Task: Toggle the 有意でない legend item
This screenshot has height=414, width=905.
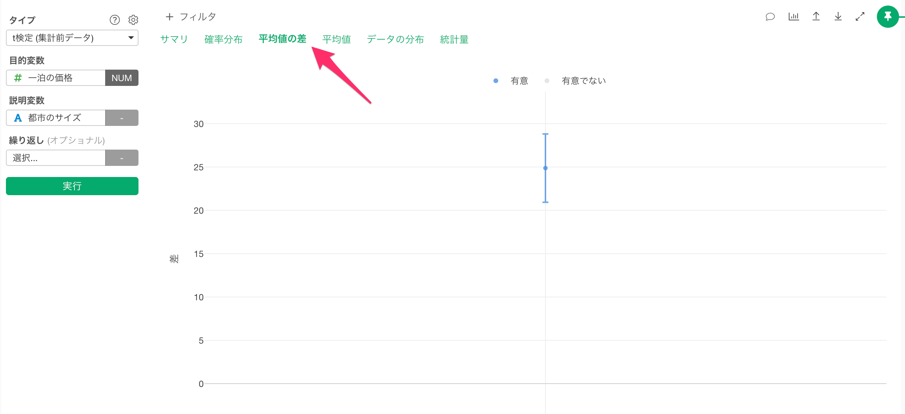Action: coord(575,81)
